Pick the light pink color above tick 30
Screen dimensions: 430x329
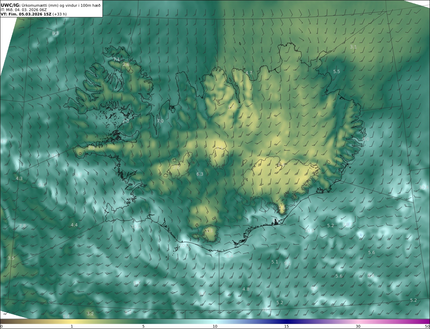point(358,322)
